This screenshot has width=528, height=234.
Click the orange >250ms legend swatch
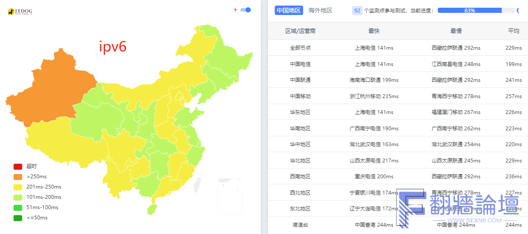click(18, 177)
